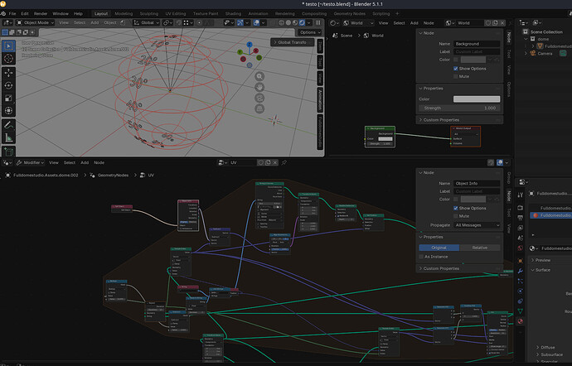
Task: Open the Modifier type selector button
Action: pyautogui.click(x=31, y=162)
